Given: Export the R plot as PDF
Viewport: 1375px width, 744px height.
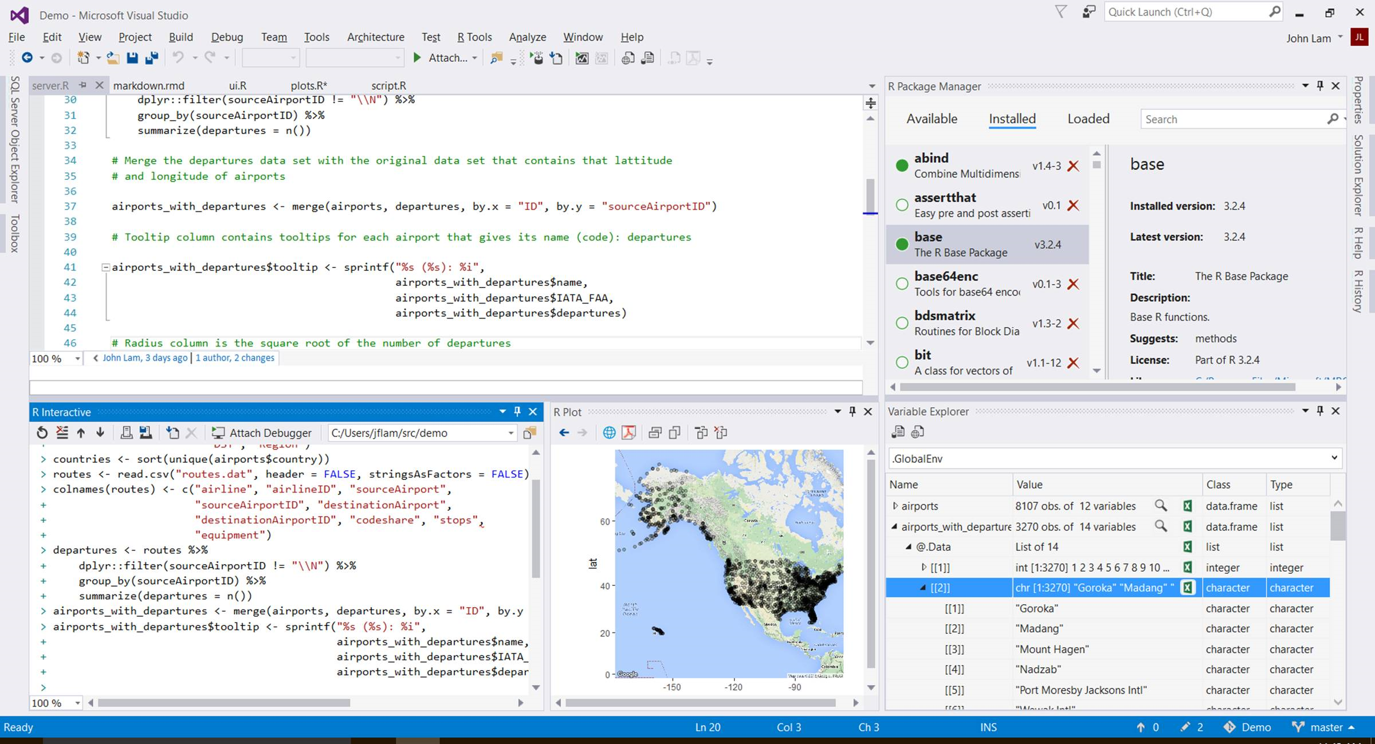Looking at the screenshot, I should pyautogui.click(x=628, y=433).
